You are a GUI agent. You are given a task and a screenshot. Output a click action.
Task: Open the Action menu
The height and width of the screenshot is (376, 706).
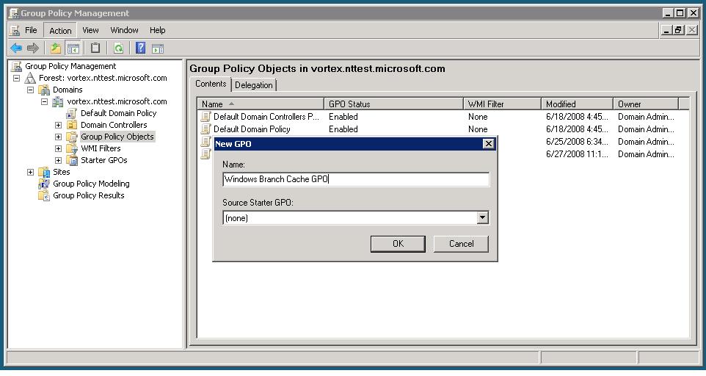[60, 31]
